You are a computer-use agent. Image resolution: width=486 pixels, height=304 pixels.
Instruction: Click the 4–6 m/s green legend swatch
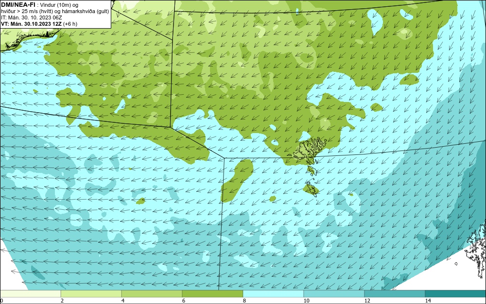(x=152, y=293)
